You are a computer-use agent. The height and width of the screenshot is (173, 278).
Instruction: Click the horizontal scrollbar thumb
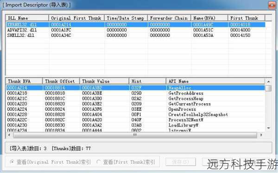click(135, 135)
